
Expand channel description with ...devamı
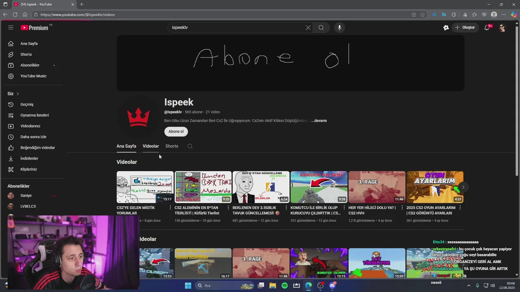click(x=319, y=120)
